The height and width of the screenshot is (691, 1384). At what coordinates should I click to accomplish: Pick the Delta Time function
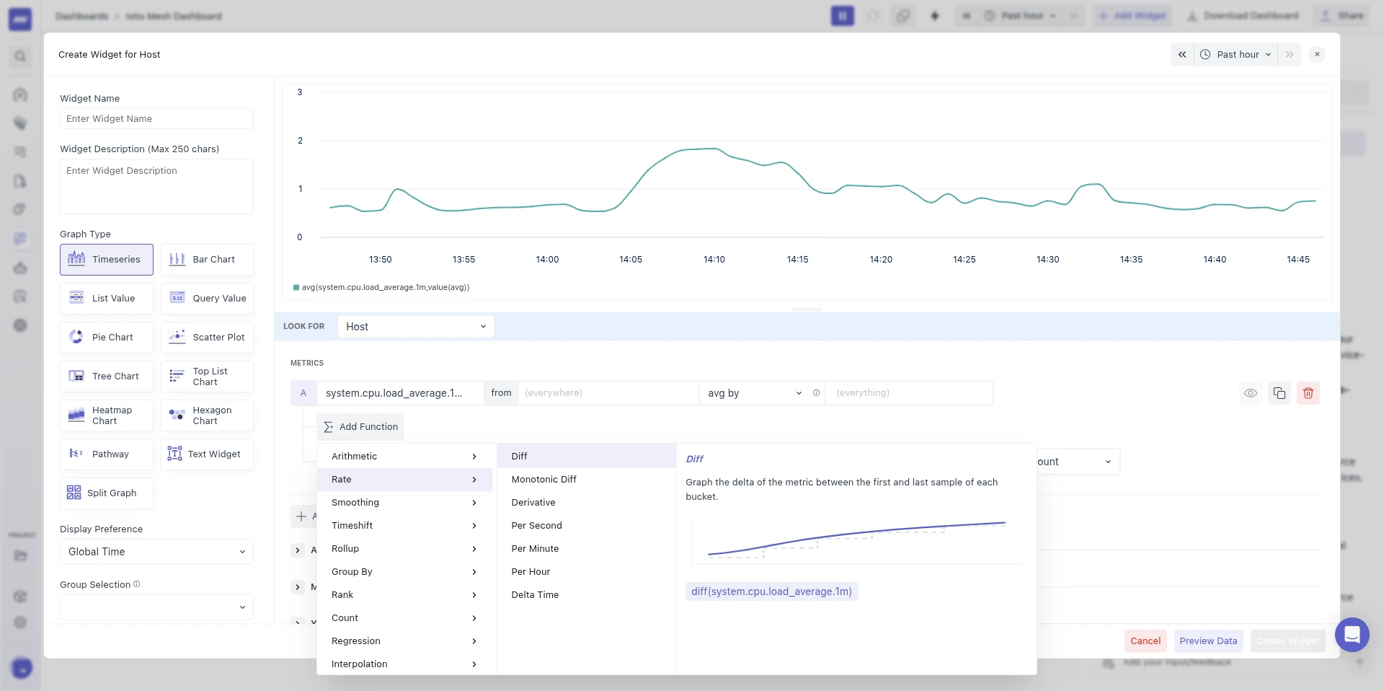point(586,595)
